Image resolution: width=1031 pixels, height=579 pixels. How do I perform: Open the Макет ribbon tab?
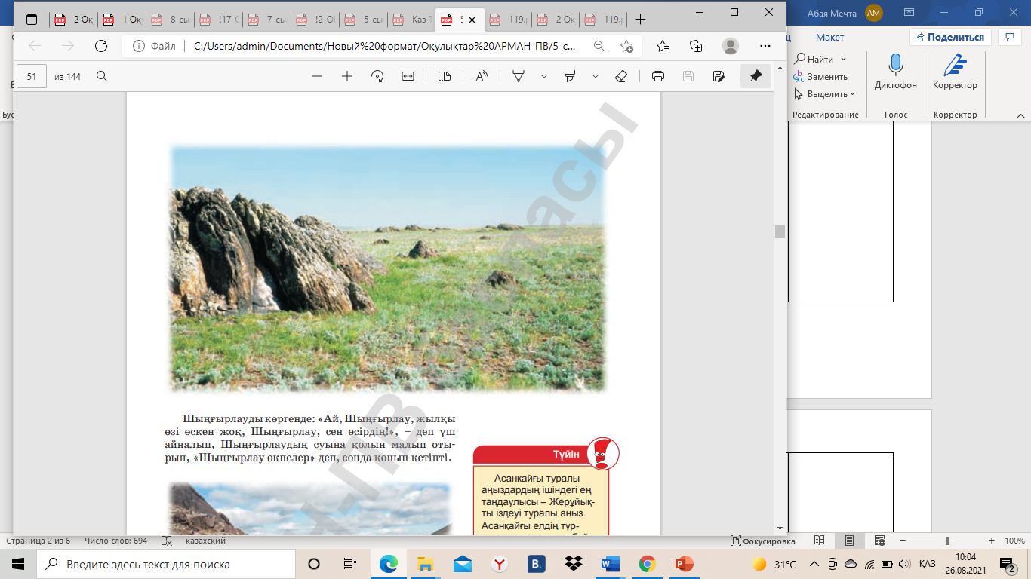pyautogui.click(x=829, y=37)
